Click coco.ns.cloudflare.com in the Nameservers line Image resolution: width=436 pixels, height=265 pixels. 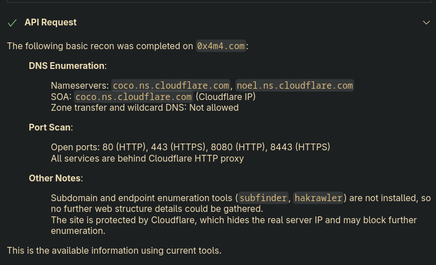[171, 85]
